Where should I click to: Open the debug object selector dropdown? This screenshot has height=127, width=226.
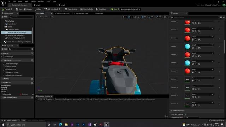coord(130,9)
